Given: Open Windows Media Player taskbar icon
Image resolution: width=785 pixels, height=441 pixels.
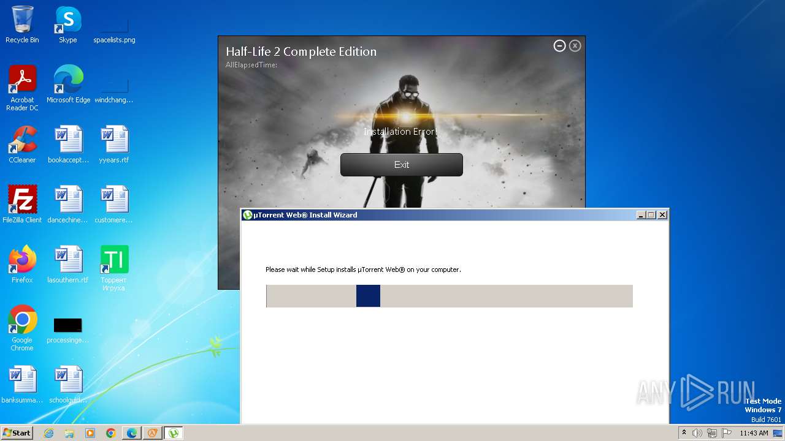Looking at the screenshot, I should point(90,433).
